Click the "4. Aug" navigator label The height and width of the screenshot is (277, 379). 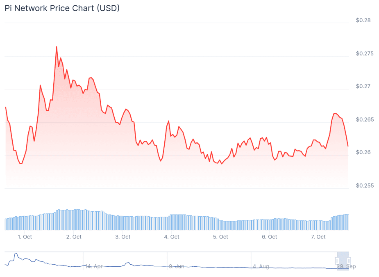[261, 266]
